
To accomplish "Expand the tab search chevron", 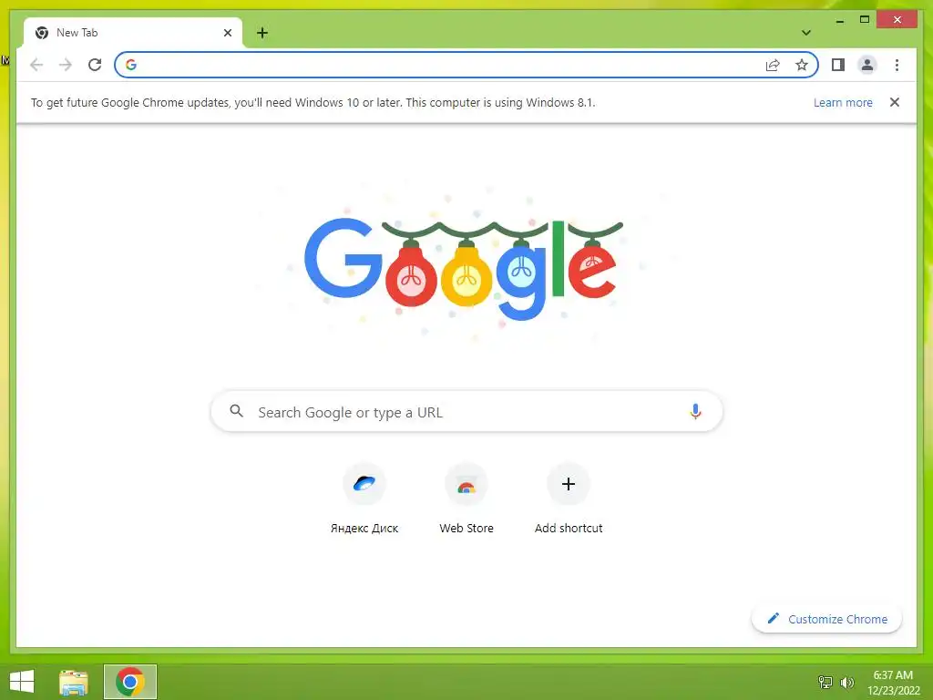I will pos(806,33).
